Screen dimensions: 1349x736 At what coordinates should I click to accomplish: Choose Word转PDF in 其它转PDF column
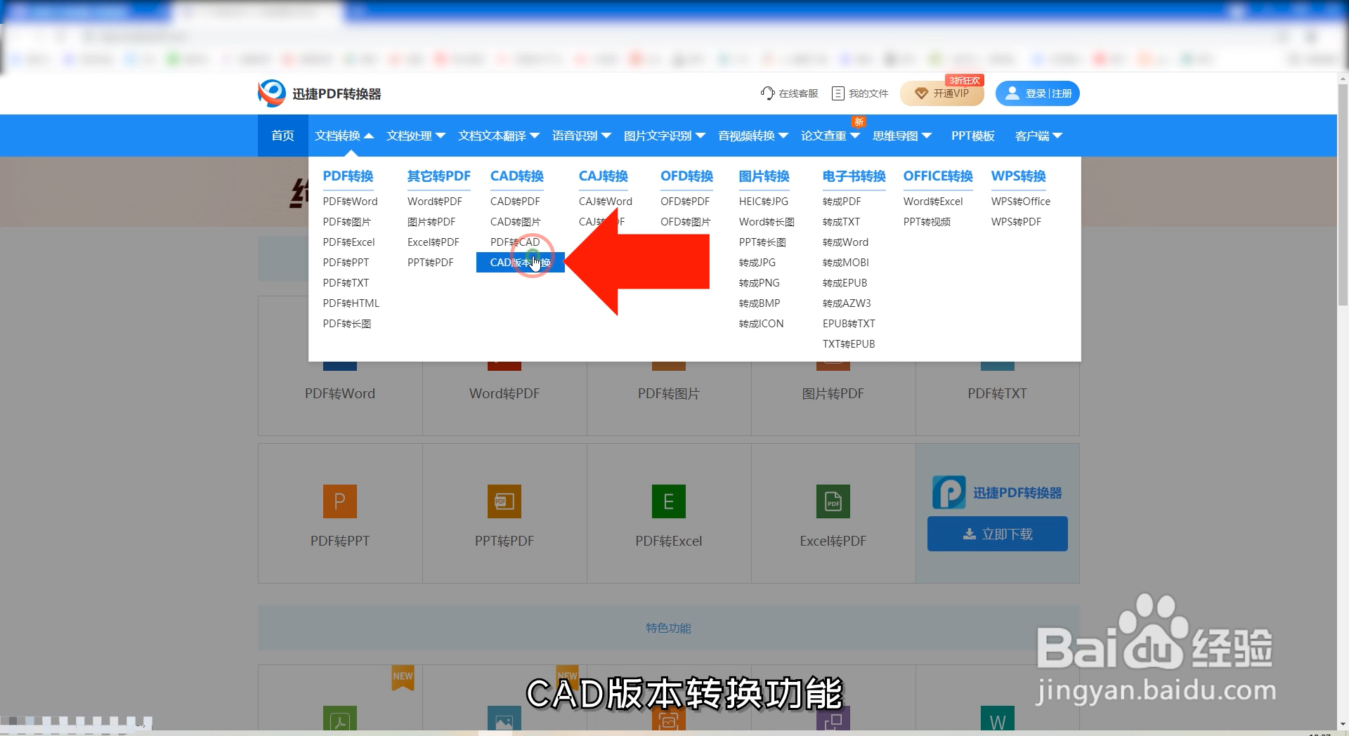pos(435,202)
